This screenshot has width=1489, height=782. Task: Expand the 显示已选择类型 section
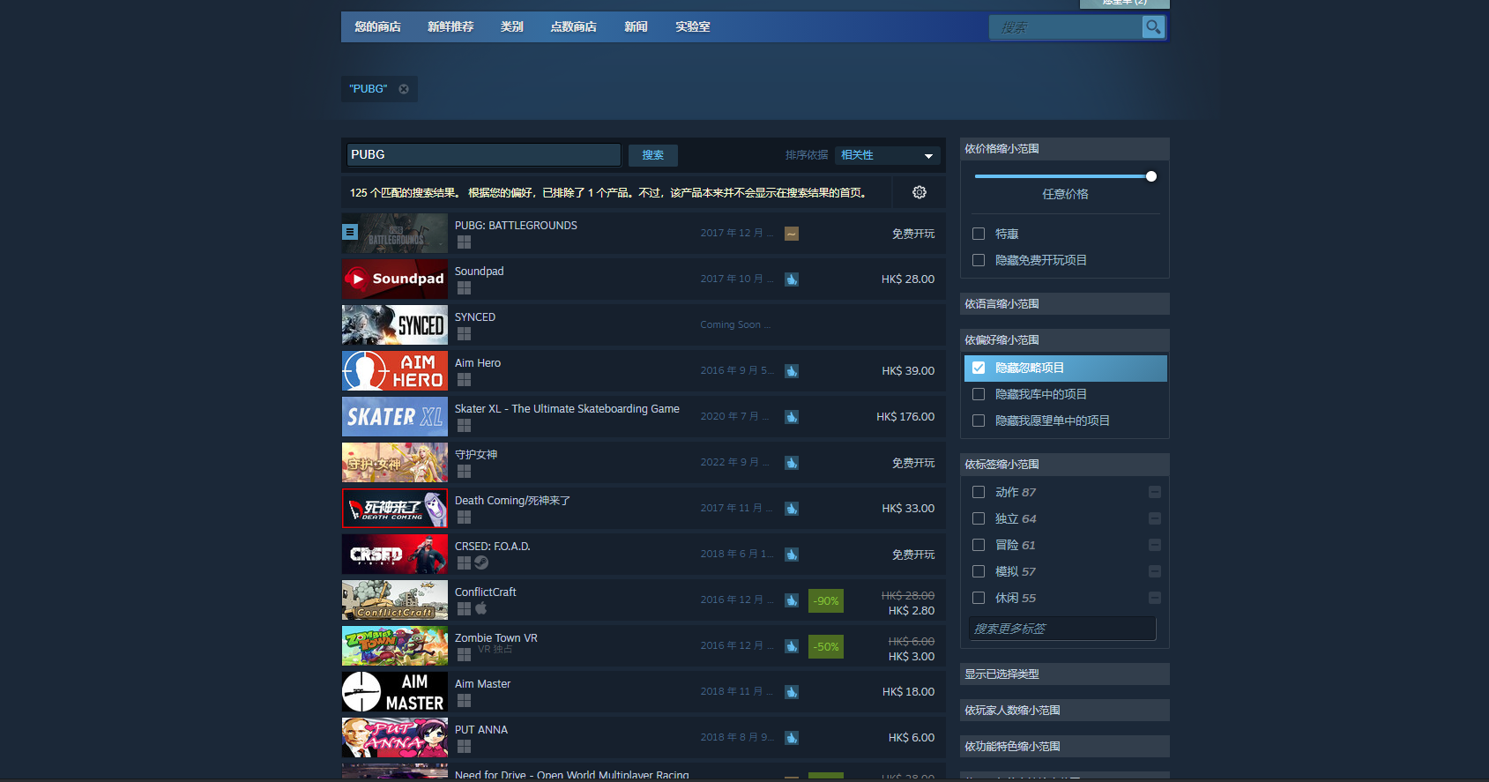pos(1065,674)
